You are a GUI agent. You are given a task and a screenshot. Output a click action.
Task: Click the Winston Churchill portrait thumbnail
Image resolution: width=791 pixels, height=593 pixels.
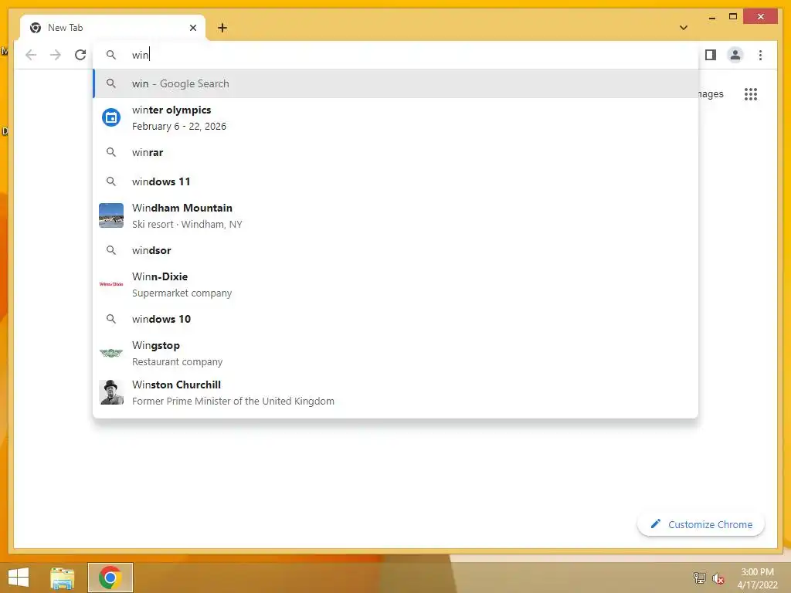pyautogui.click(x=111, y=392)
